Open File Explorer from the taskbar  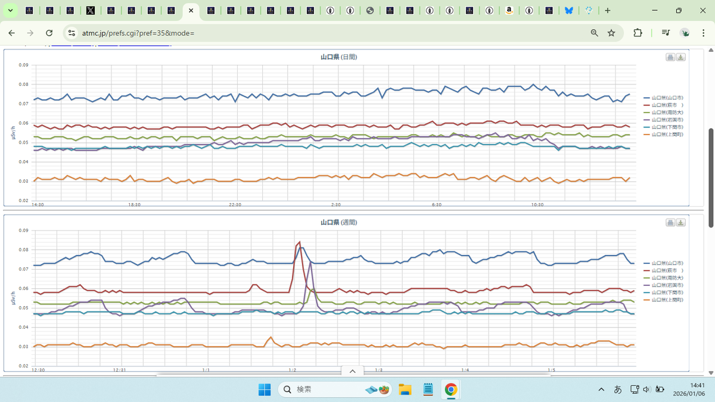pyautogui.click(x=405, y=389)
